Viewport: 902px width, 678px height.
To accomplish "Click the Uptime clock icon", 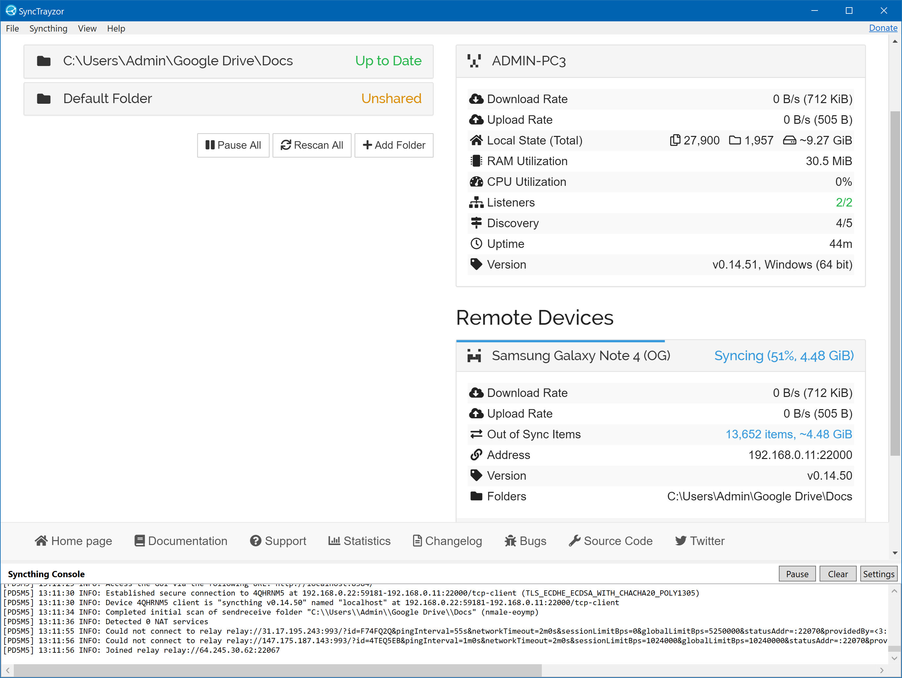I will click(476, 244).
